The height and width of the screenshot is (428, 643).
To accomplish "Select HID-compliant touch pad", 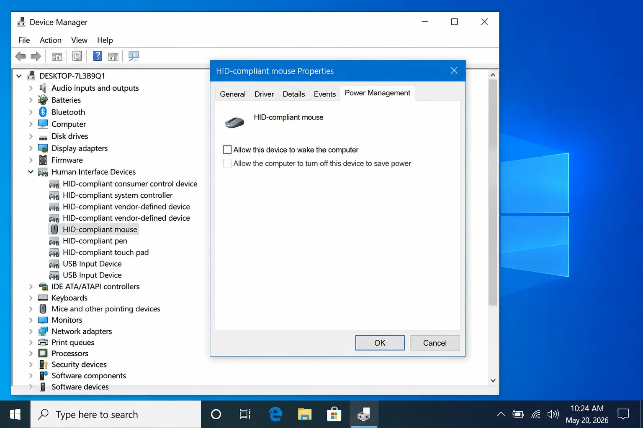I will pos(105,252).
